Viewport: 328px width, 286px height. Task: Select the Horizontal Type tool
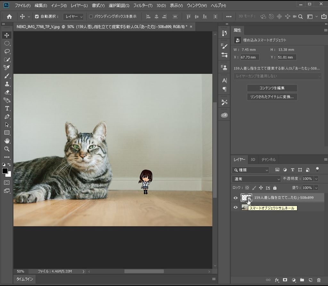pyautogui.click(x=7, y=108)
